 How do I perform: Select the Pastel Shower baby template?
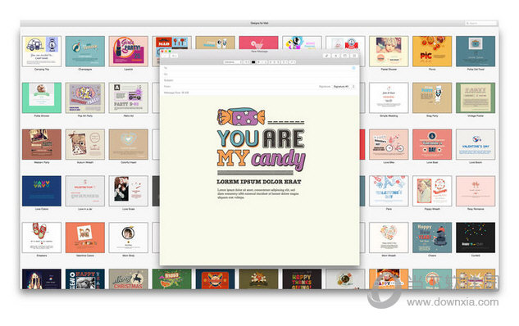pyautogui.click(x=389, y=52)
